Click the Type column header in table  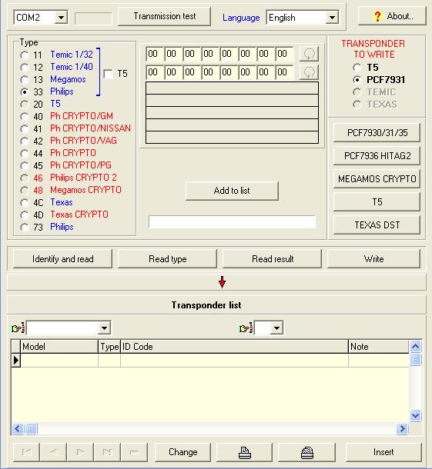pos(109,347)
